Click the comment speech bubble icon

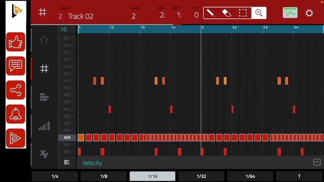pyautogui.click(x=16, y=66)
